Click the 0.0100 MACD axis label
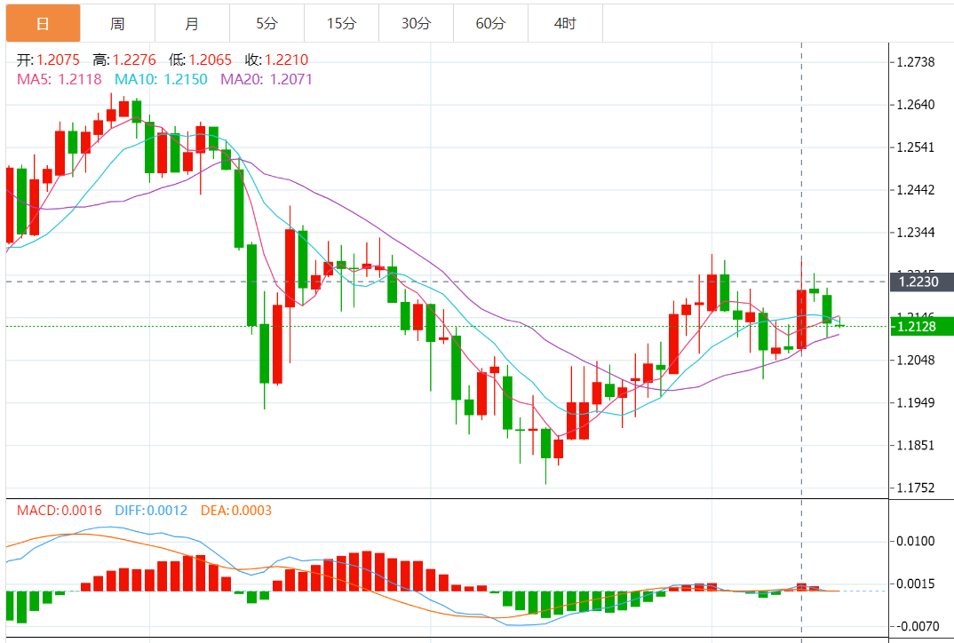954x643 pixels. coord(916,542)
